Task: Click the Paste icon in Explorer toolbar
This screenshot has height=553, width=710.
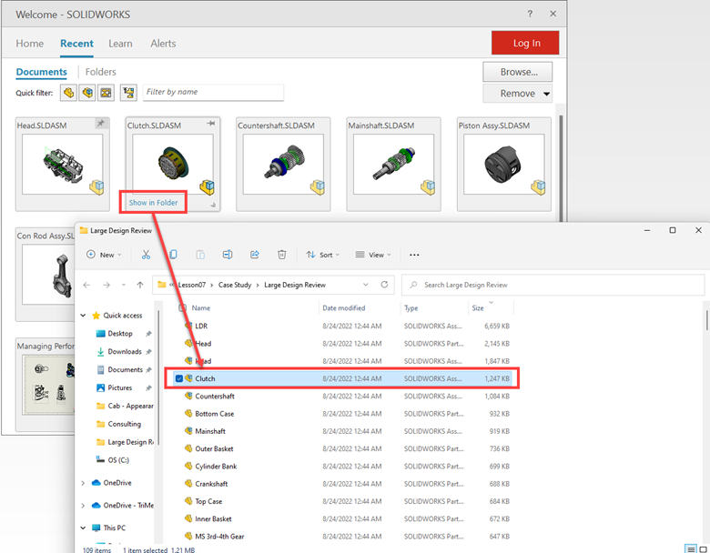Action: (200, 255)
